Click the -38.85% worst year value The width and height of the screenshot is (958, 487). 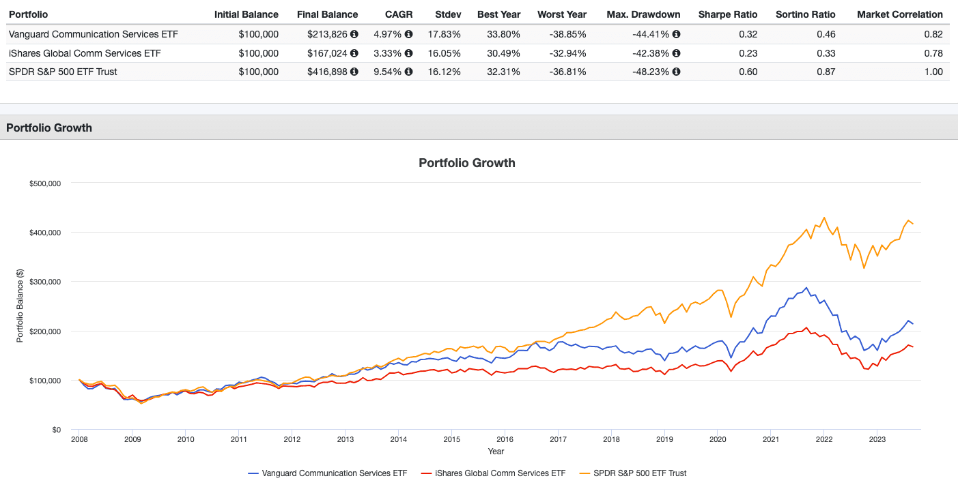coord(569,35)
